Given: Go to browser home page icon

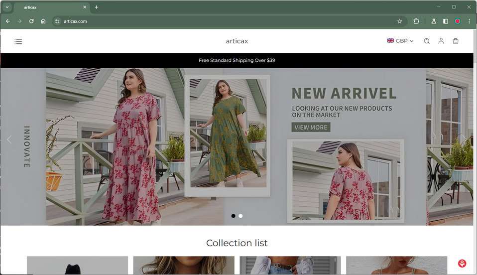Looking at the screenshot, I should click(x=43, y=21).
